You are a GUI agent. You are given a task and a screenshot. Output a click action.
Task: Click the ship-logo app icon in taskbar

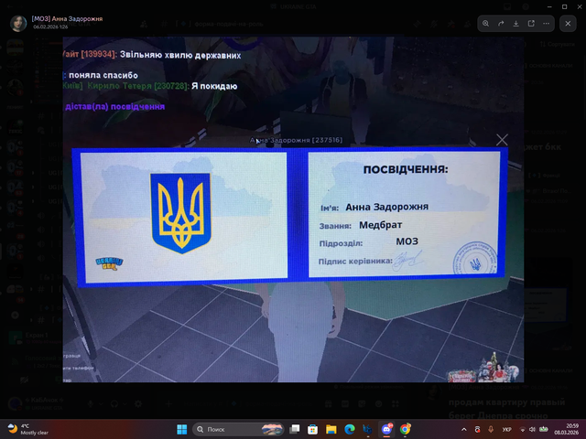[368, 429]
